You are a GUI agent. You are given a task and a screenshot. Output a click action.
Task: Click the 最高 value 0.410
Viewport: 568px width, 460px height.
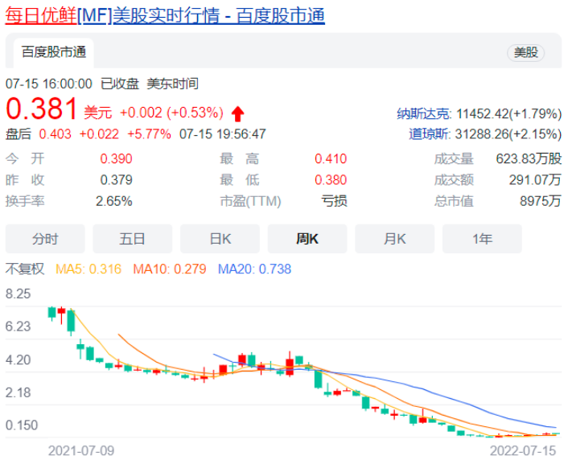point(331,158)
